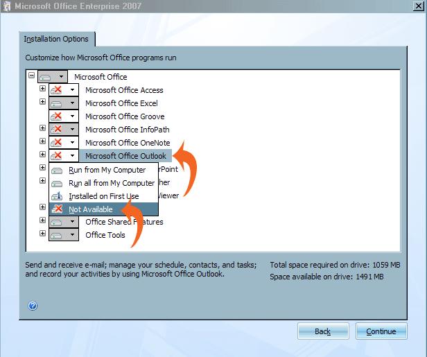Expand the Microsoft Office Access node
This screenshot has height=357, width=427.
42,88
